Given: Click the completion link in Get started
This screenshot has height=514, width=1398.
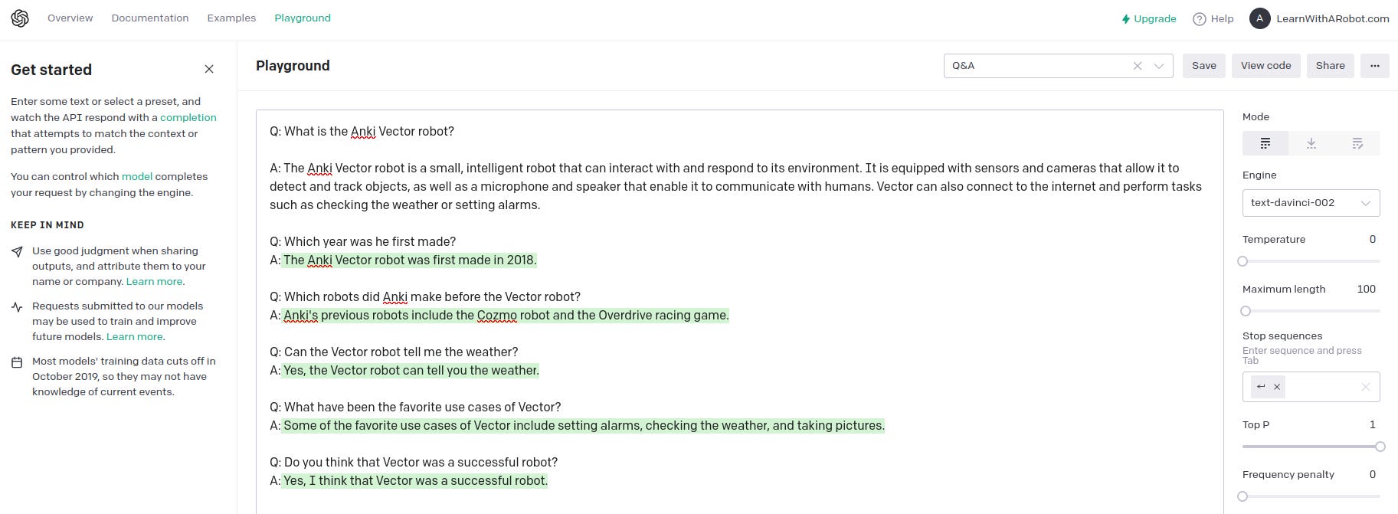Looking at the screenshot, I should tap(188, 117).
